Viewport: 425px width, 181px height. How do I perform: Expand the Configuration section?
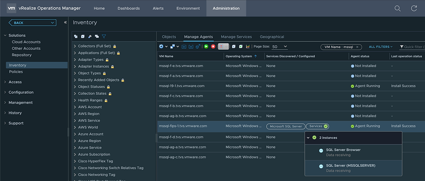[x=5, y=92]
